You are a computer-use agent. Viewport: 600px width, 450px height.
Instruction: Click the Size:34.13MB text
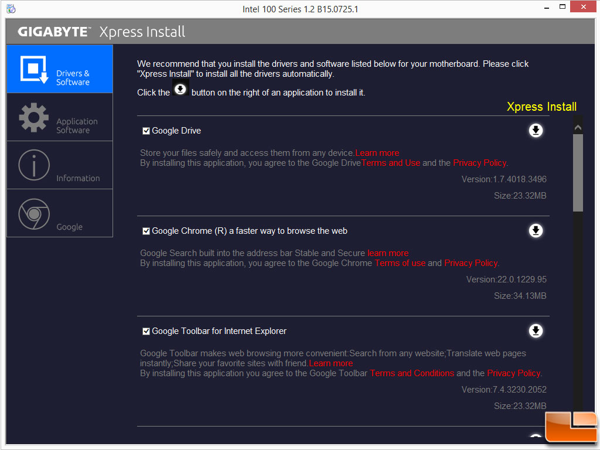coord(520,296)
